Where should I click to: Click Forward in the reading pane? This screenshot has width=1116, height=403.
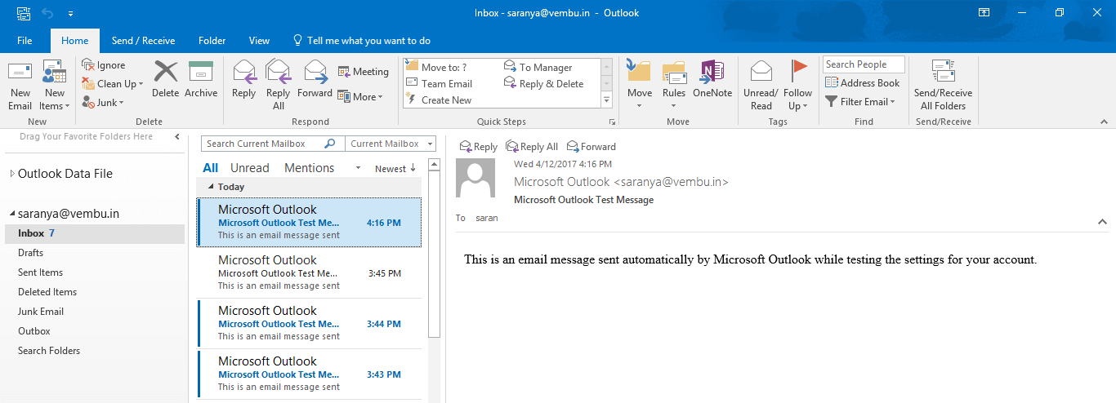click(x=591, y=147)
